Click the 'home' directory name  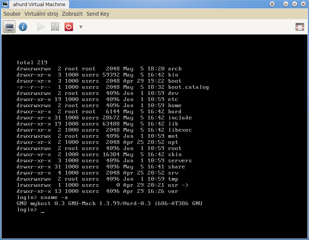coord(175,105)
